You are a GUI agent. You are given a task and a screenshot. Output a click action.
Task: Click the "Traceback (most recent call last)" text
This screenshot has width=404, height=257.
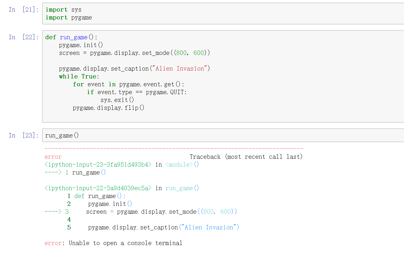[x=246, y=157]
